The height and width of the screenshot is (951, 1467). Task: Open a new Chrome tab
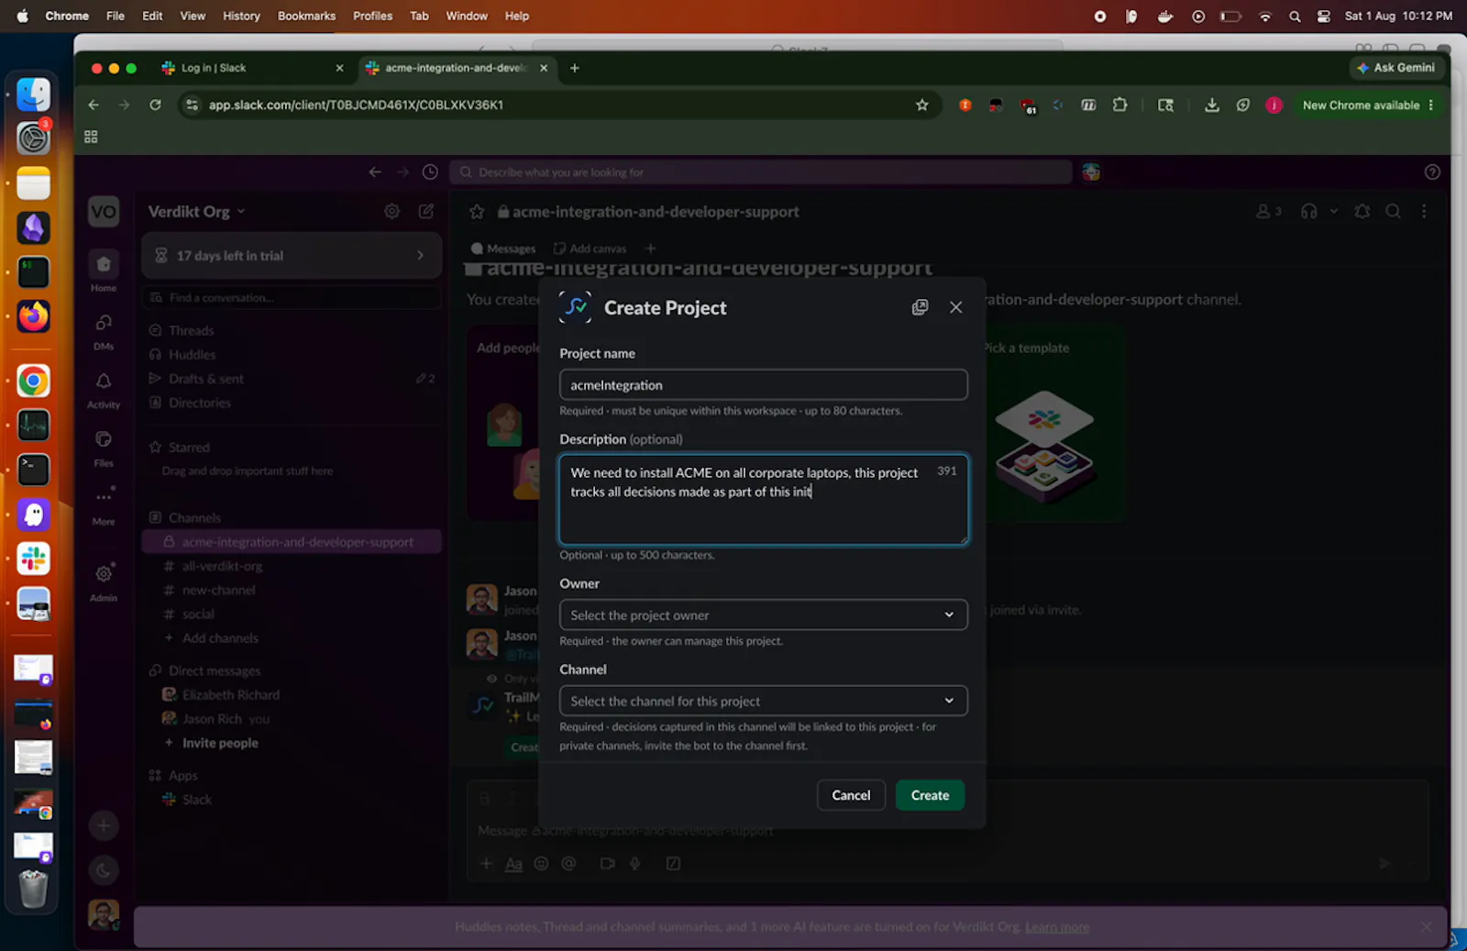(575, 68)
